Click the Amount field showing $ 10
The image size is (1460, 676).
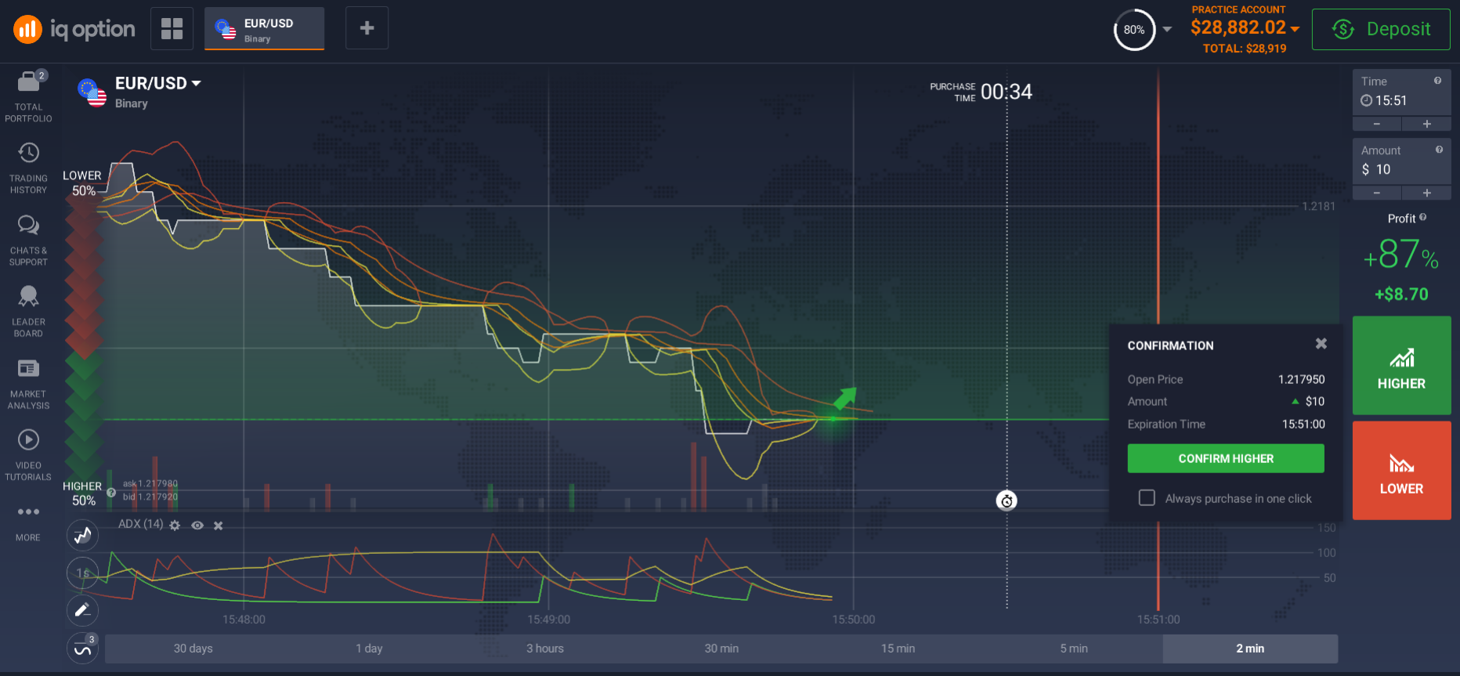click(x=1401, y=161)
